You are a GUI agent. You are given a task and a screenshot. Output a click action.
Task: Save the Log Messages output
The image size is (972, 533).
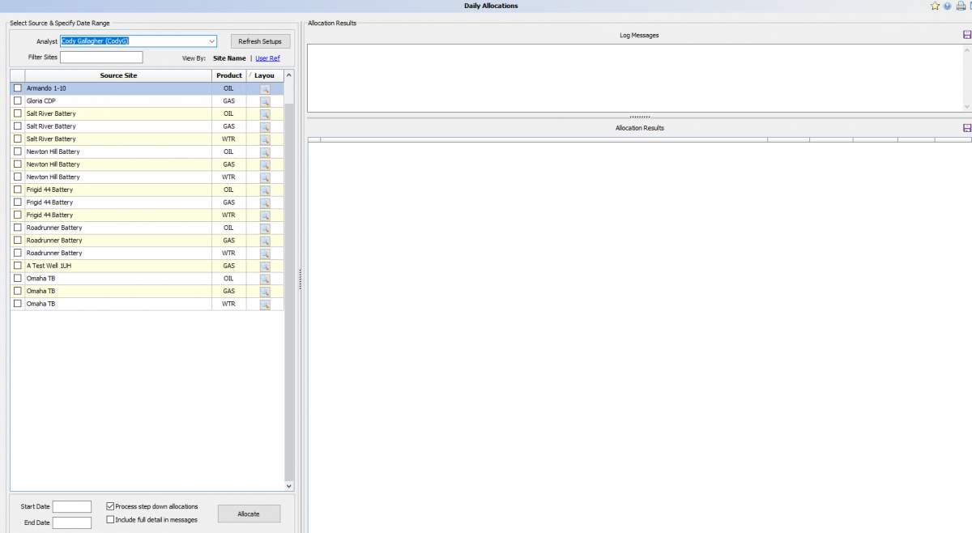pyautogui.click(x=966, y=35)
